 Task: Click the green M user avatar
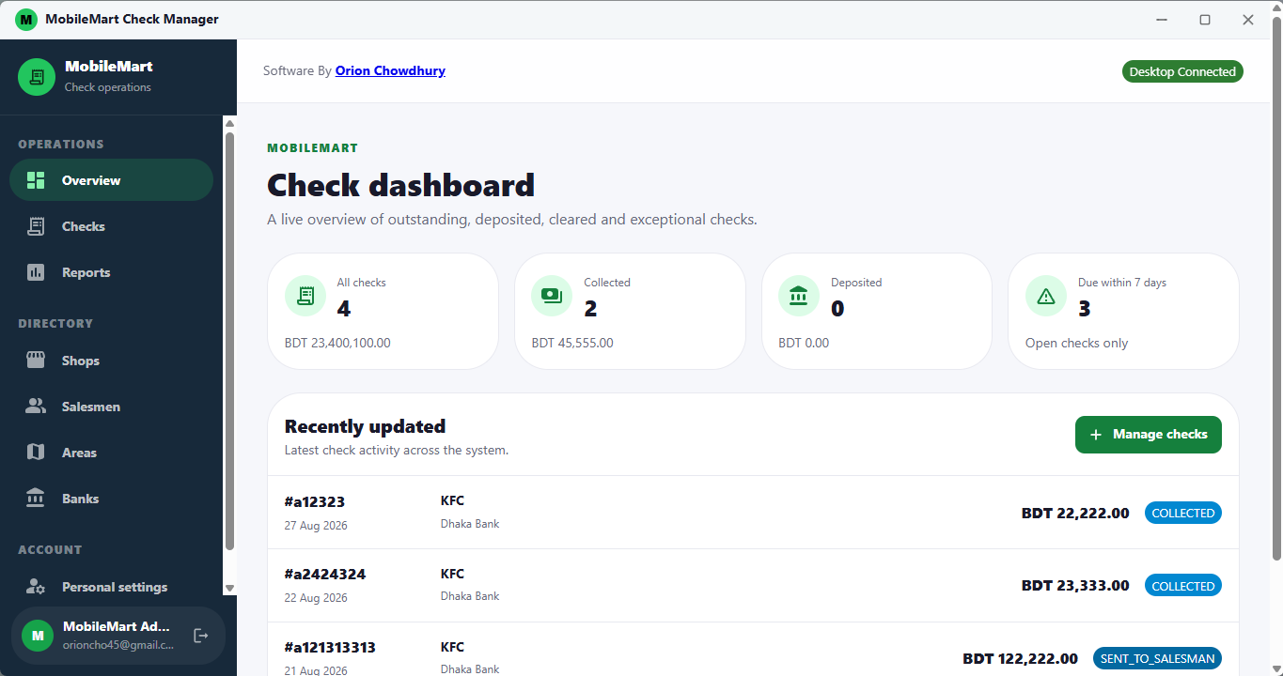tap(38, 636)
